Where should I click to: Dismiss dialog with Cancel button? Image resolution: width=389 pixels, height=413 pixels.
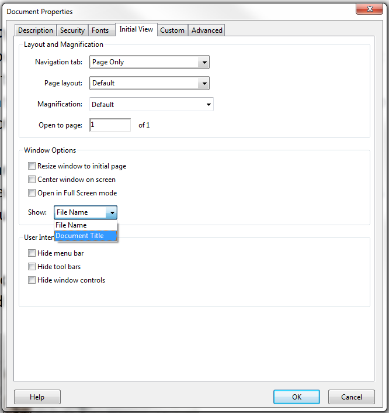click(x=352, y=397)
